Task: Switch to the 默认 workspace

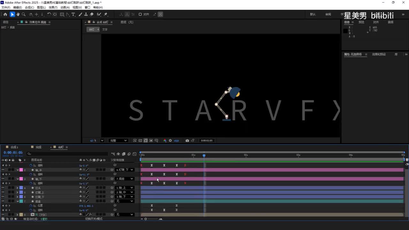Action: pyautogui.click(x=313, y=14)
